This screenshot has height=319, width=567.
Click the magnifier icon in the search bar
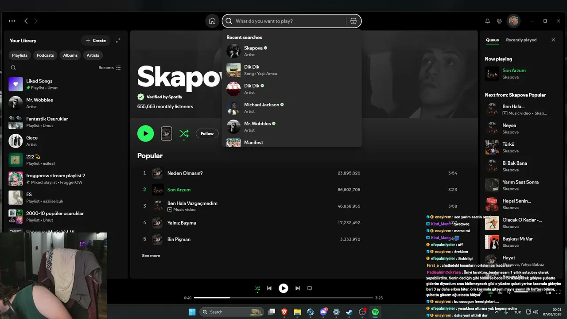(x=229, y=21)
